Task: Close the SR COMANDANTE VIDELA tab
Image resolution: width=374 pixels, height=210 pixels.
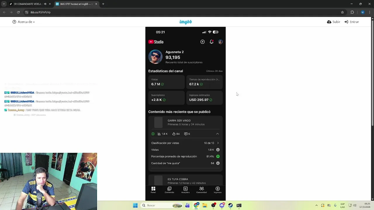Action: click(x=50, y=4)
